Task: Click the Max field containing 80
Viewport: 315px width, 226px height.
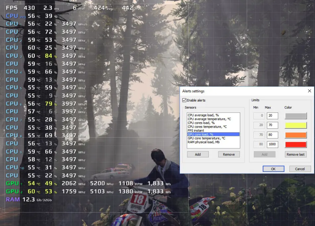Action: tap(272, 135)
